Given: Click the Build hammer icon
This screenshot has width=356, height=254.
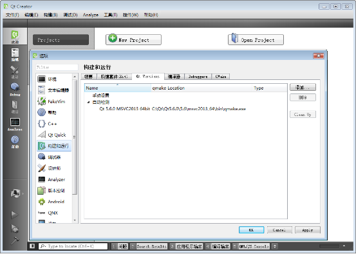Looking at the screenshot, I should [15, 240].
